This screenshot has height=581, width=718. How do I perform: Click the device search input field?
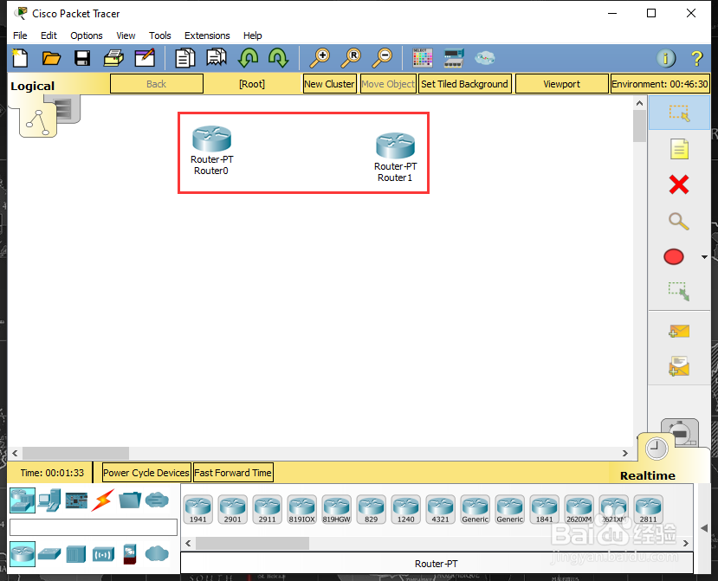tap(94, 527)
